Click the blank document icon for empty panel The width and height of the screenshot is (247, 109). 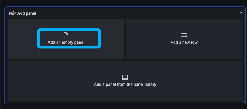pos(66,35)
